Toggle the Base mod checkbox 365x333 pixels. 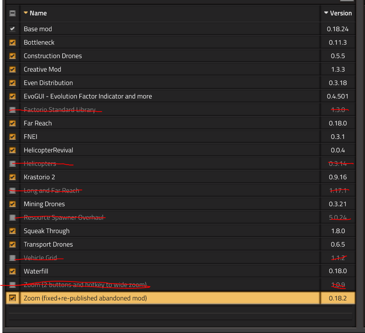(13, 29)
